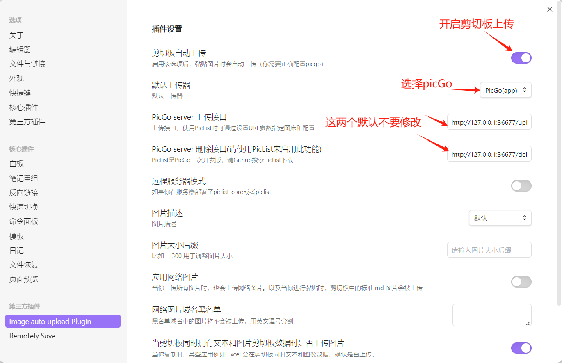Viewport: 562px width, 363px height.
Task: Enable 远程服务器模式 toggle
Action: pos(521,186)
